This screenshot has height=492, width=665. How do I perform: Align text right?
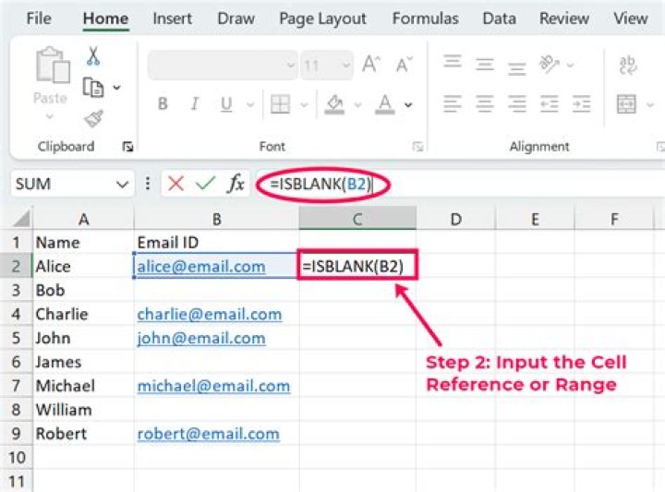coord(516,104)
